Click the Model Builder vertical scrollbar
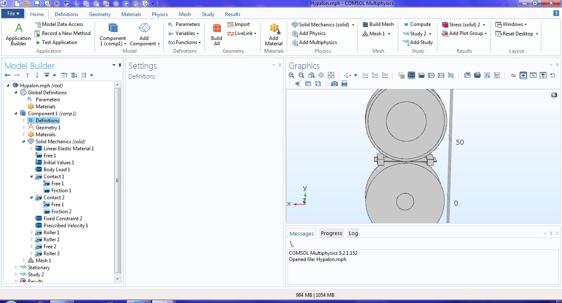 click(x=117, y=180)
